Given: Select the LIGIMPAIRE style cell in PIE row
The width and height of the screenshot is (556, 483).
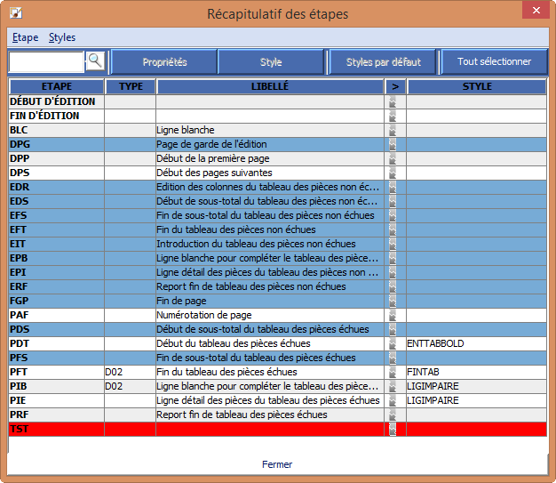Looking at the screenshot, I should (x=475, y=400).
